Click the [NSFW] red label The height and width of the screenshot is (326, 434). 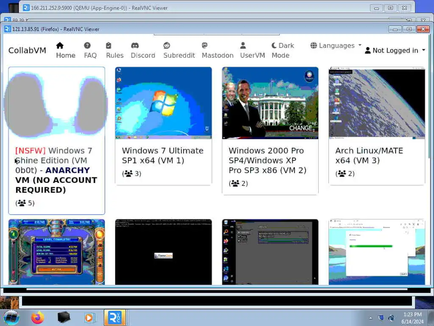pyautogui.click(x=31, y=151)
